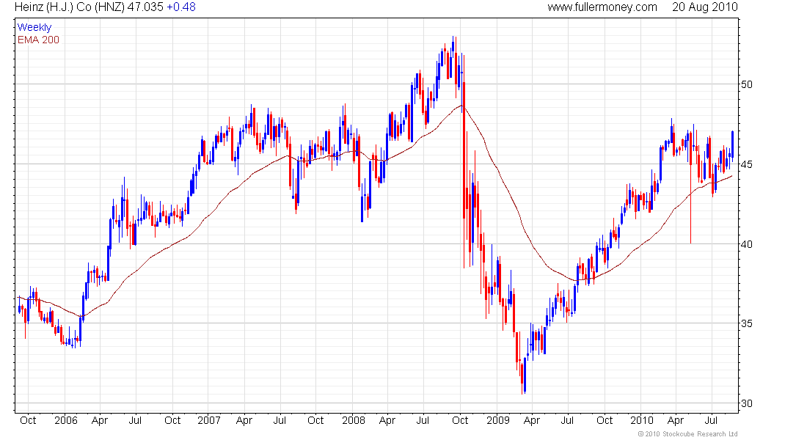
Task: Click the 2006 year axis label
Action: [x=66, y=420]
